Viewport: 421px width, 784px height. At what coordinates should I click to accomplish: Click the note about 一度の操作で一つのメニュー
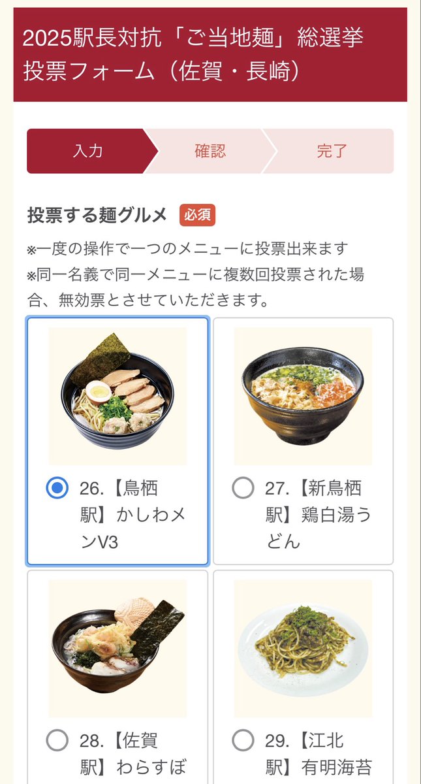pyautogui.click(x=187, y=249)
